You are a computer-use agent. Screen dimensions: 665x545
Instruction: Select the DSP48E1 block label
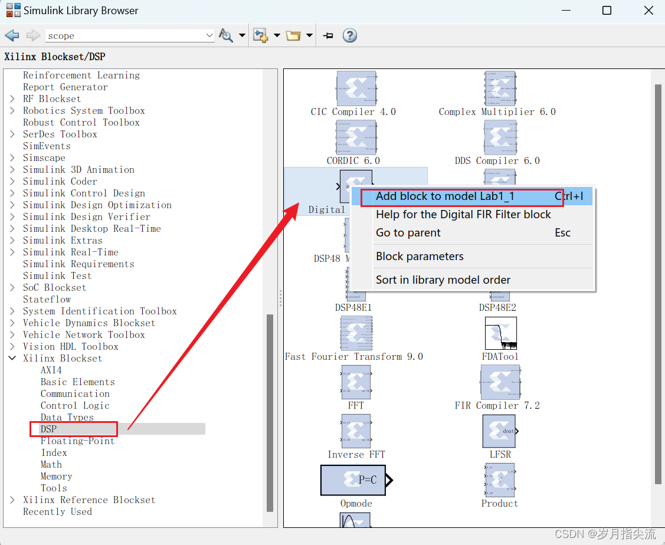(353, 307)
